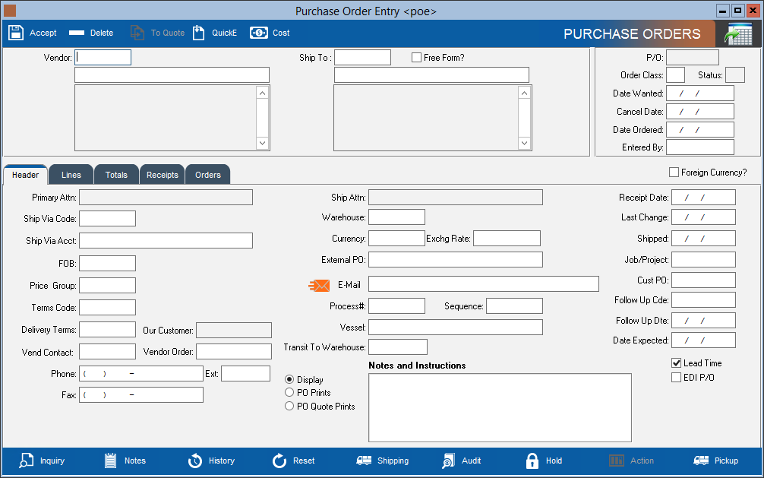Uncheck the Lead Time checkbox
764x478 pixels.
[676, 362]
